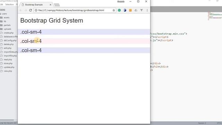Viewport: 222px width, 125px height.
Task: Expand the assets folder in sidebar
Action: [7, 18]
